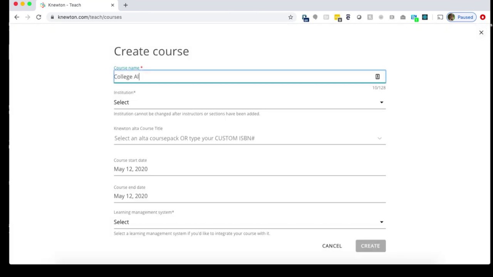Click the gray envelope extension icon
493x277 pixels.
point(403,17)
